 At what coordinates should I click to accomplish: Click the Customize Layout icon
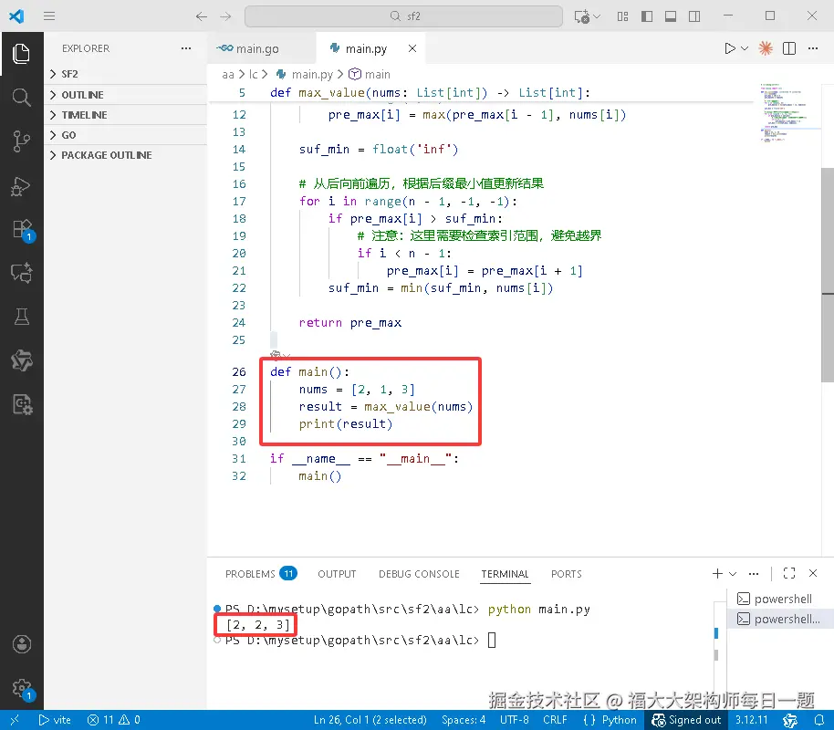(623, 16)
